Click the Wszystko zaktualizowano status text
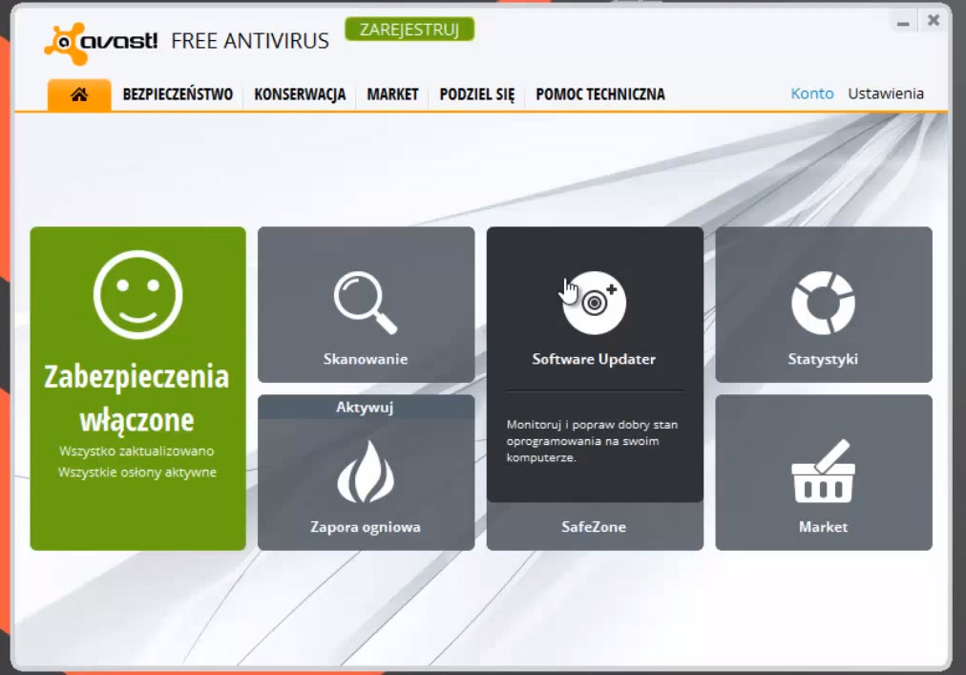 tap(136, 452)
